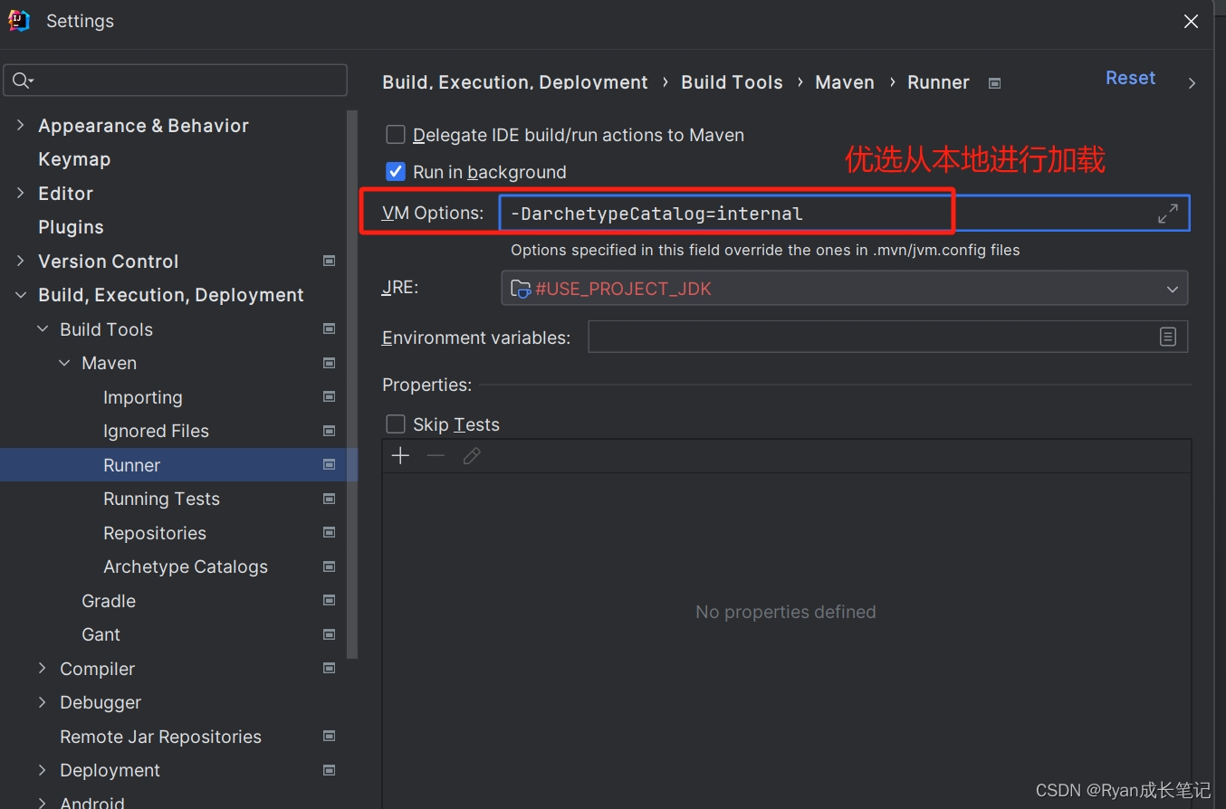Image resolution: width=1226 pixels, height=809 pixels.
Task: Expand Appearance & Behavior section
Action: click(20, 125)
